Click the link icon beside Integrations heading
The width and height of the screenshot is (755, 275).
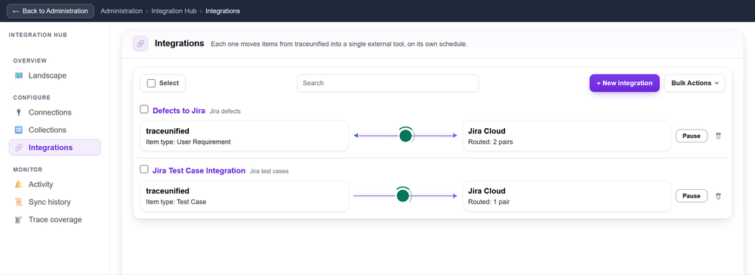[140, 43]
